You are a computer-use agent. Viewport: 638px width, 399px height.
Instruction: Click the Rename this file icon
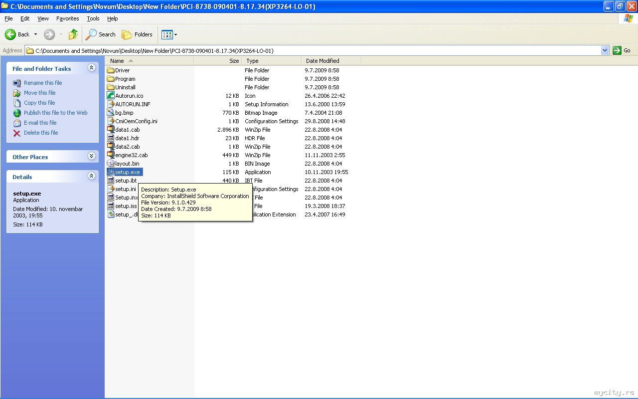(x=17, y=83)
